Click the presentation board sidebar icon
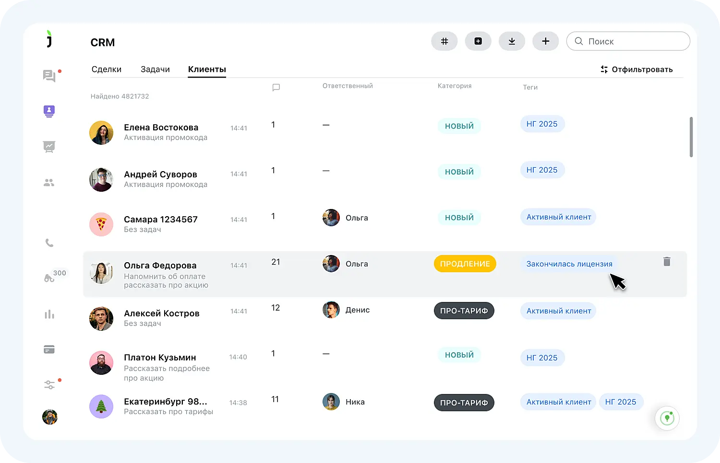The image size is (720, 463). [x=49, y=147]
